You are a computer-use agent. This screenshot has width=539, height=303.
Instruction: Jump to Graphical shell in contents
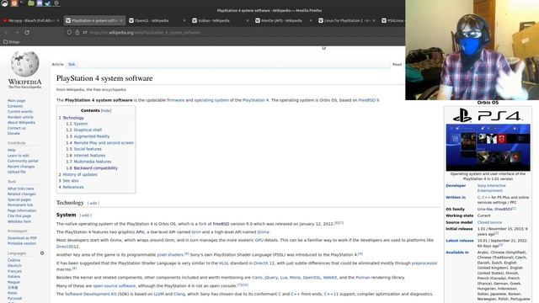pos(88,130)
